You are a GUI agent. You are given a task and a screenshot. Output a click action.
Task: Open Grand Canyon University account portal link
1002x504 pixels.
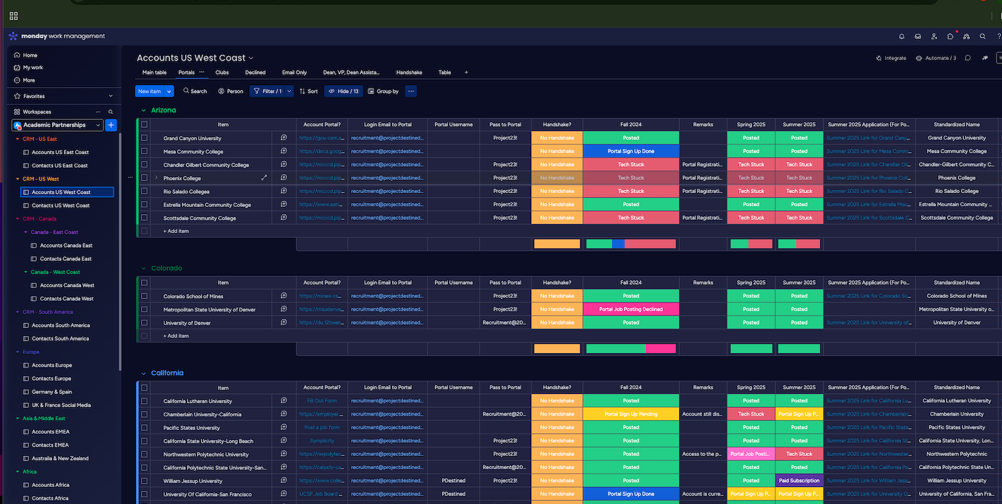[x=321, y=138]
